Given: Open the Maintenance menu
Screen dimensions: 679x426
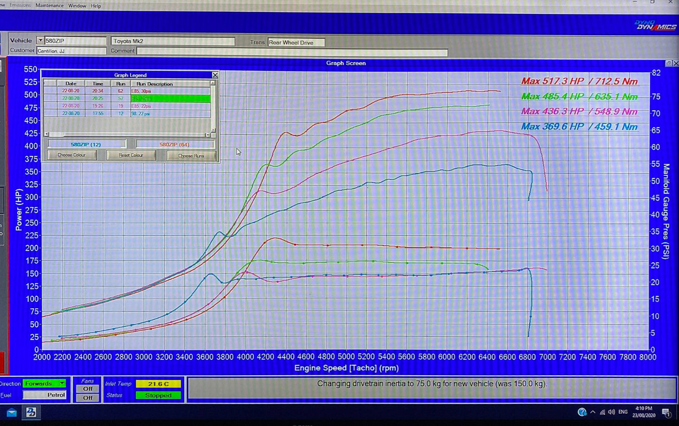Looking at the screenshot, I should pyautogui.click(x=49, y=5).
